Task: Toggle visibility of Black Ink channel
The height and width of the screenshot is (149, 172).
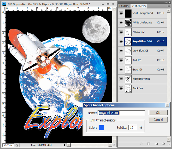Action: click(x=121, y=88)
